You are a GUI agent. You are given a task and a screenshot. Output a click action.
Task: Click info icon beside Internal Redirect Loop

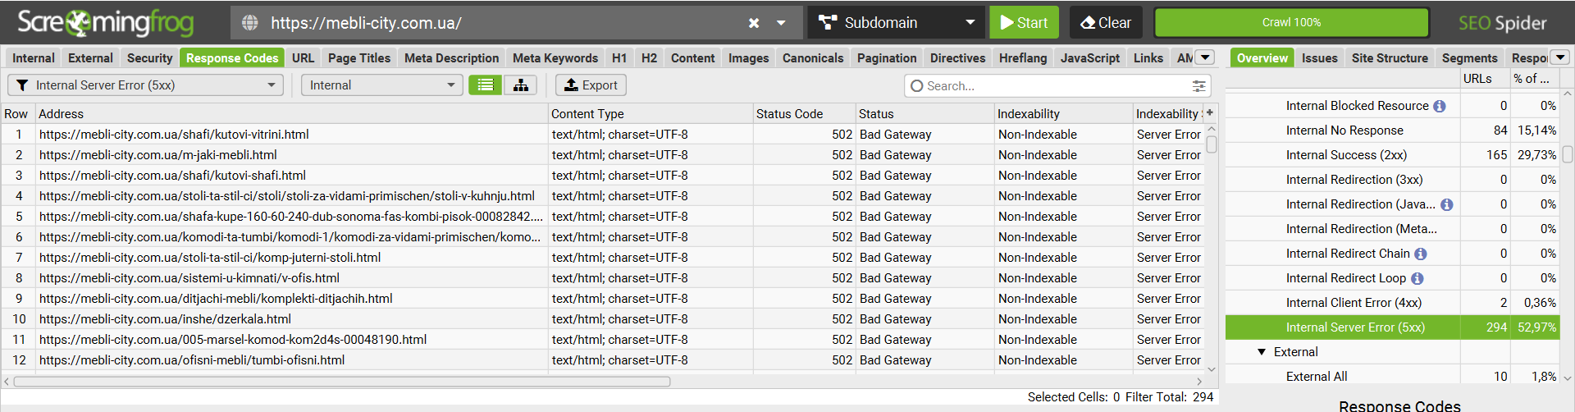coord(1417,278)
